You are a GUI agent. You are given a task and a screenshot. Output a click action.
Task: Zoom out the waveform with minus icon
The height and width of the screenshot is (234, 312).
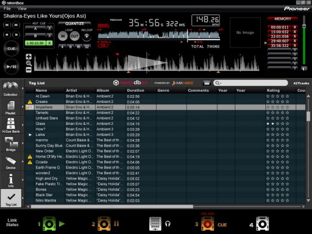29,70
